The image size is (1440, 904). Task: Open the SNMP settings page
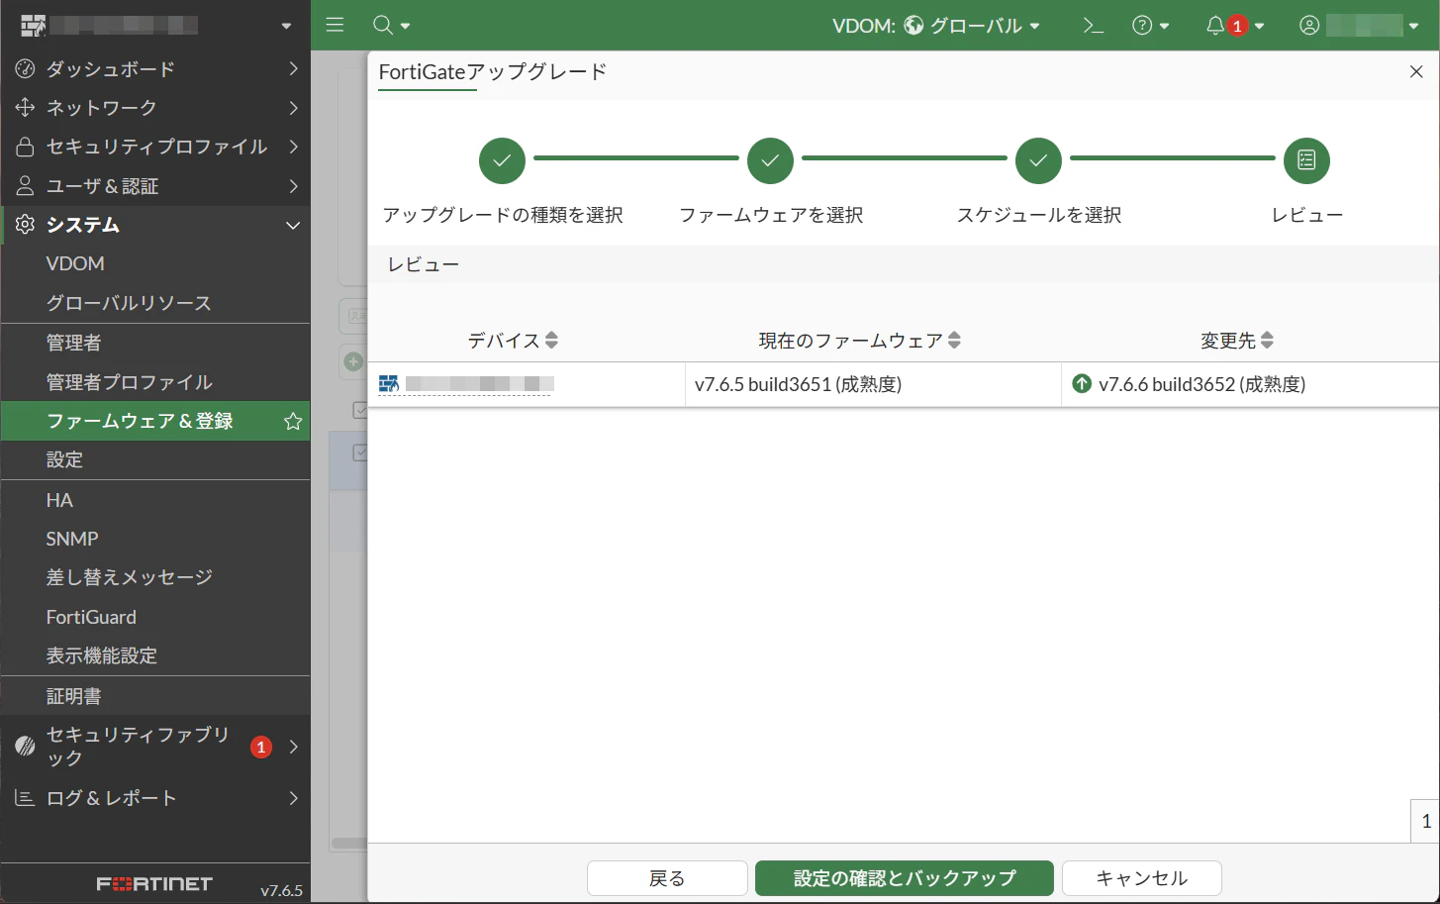(x=71, y=538)
